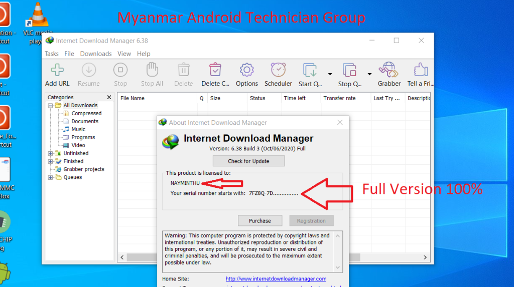This screenshot has width=514, height=287.
Task: Sort by File Name column header
Action: [157, 98]
